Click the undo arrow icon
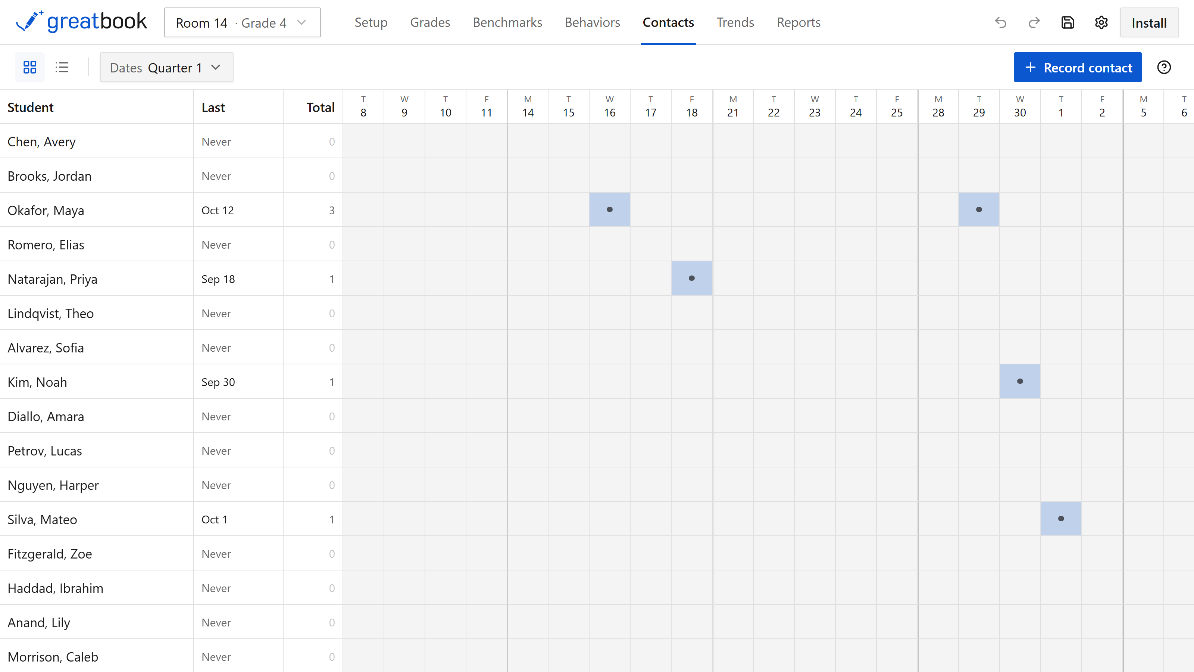This screenshot has height=672, width=1194. 1001,22
